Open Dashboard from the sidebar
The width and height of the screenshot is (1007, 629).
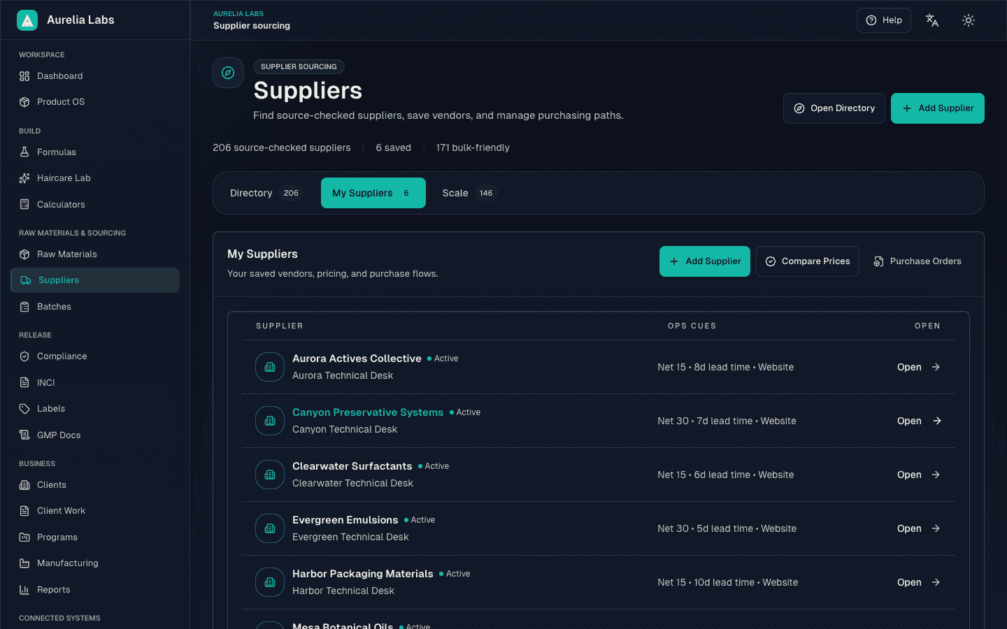95,76
